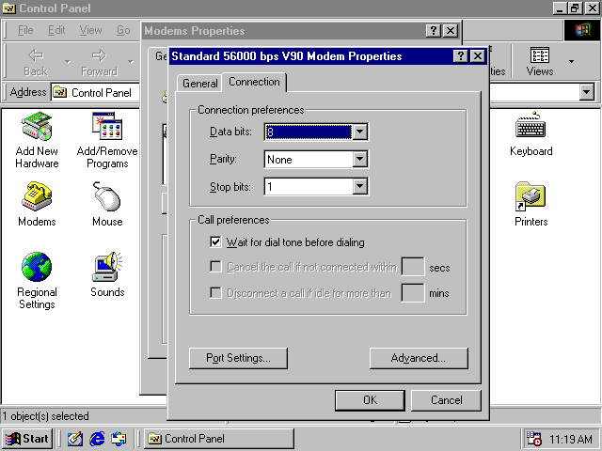
Task: Expand the Back history dropdown arrow
Action: 68,62
